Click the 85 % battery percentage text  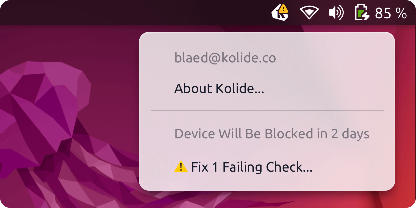[x=391, y=13]
